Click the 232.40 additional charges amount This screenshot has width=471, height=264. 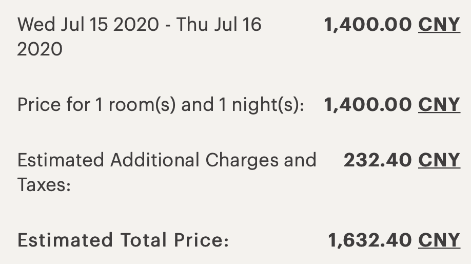click(x=378, y=160)
